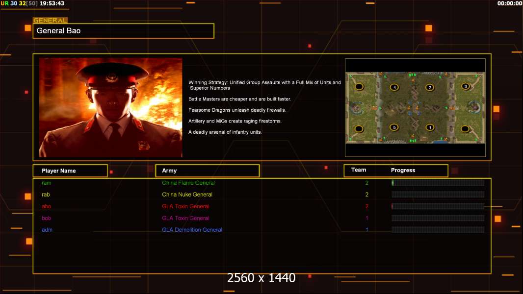Click team number 1 in bob's row

367,218
